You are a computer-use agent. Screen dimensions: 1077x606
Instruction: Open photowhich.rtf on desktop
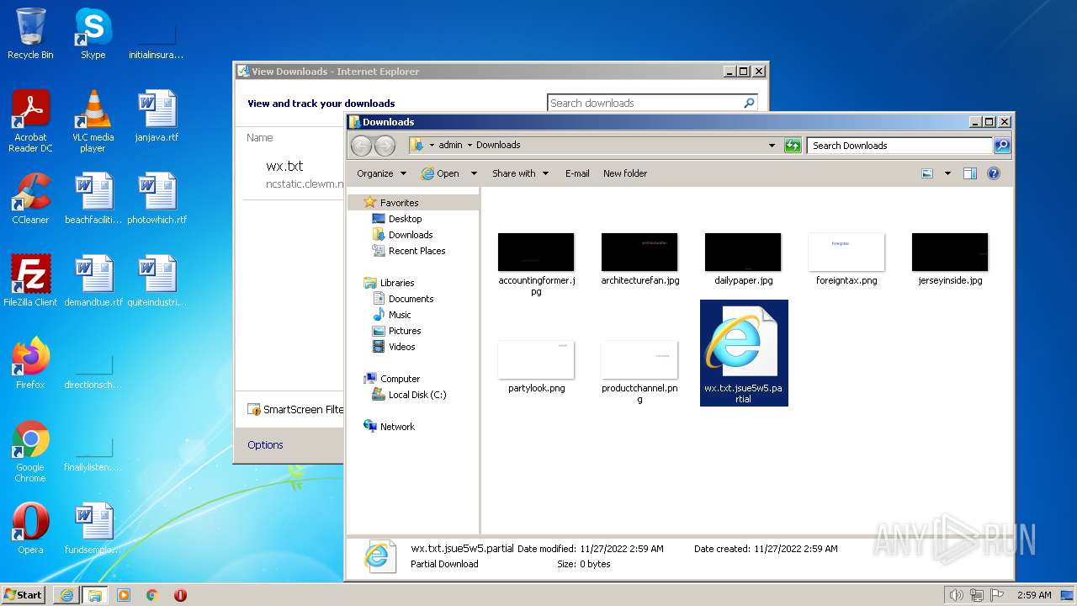click(x=157, y=199)
